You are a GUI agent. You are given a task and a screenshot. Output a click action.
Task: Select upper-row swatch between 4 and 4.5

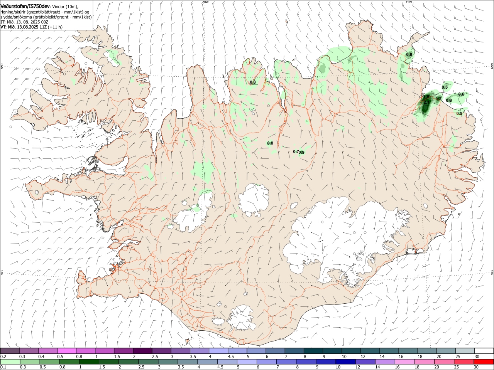tap(218, 351)
